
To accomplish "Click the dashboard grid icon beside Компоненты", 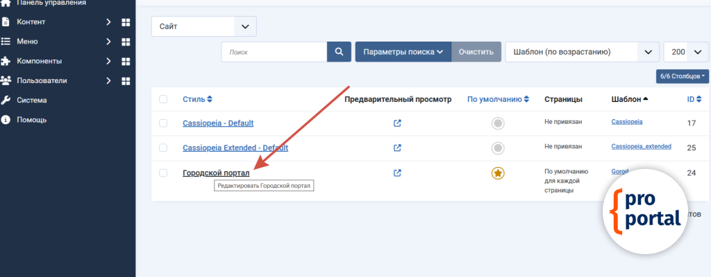I will (126, 61).
